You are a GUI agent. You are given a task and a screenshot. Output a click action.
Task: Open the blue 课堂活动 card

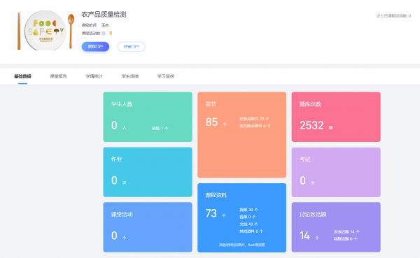pyautogui.click(x=148, y=227)
